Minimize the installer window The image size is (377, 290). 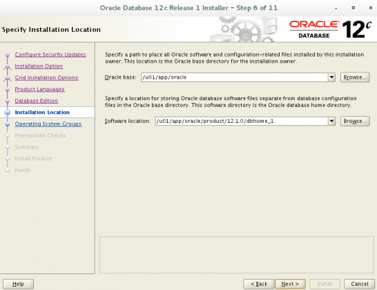336,8
